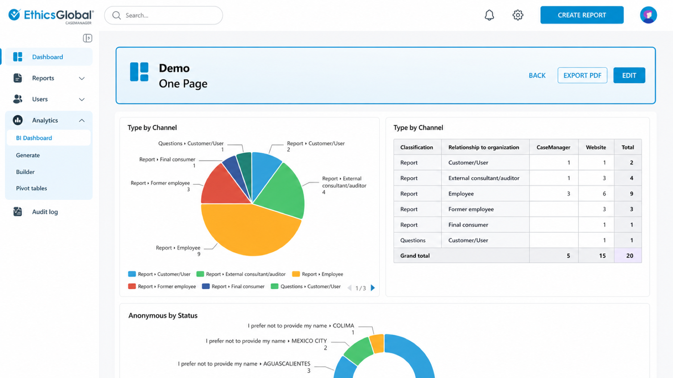This screenshot has width=673, height=378.
Task: Click the EthicsGlobal logo
Action: tap(51, 16)
